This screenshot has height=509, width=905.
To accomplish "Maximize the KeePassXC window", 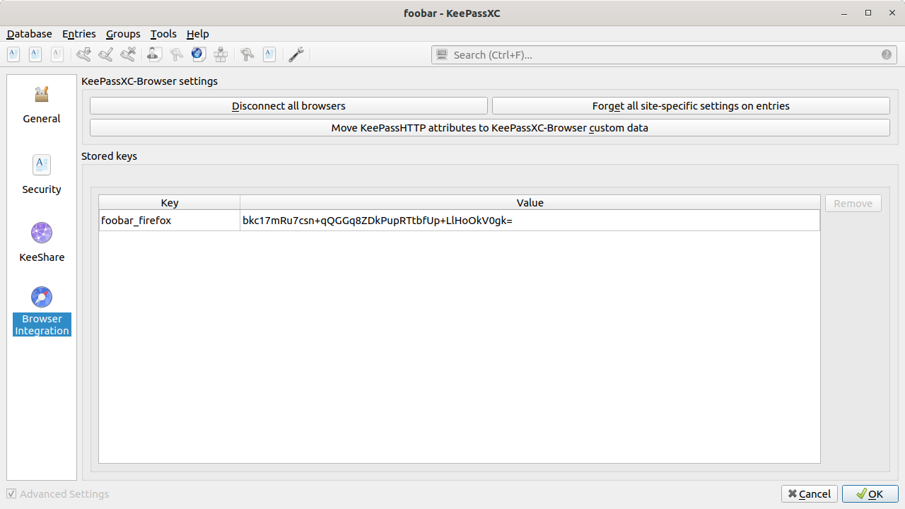I will [868, 13].
